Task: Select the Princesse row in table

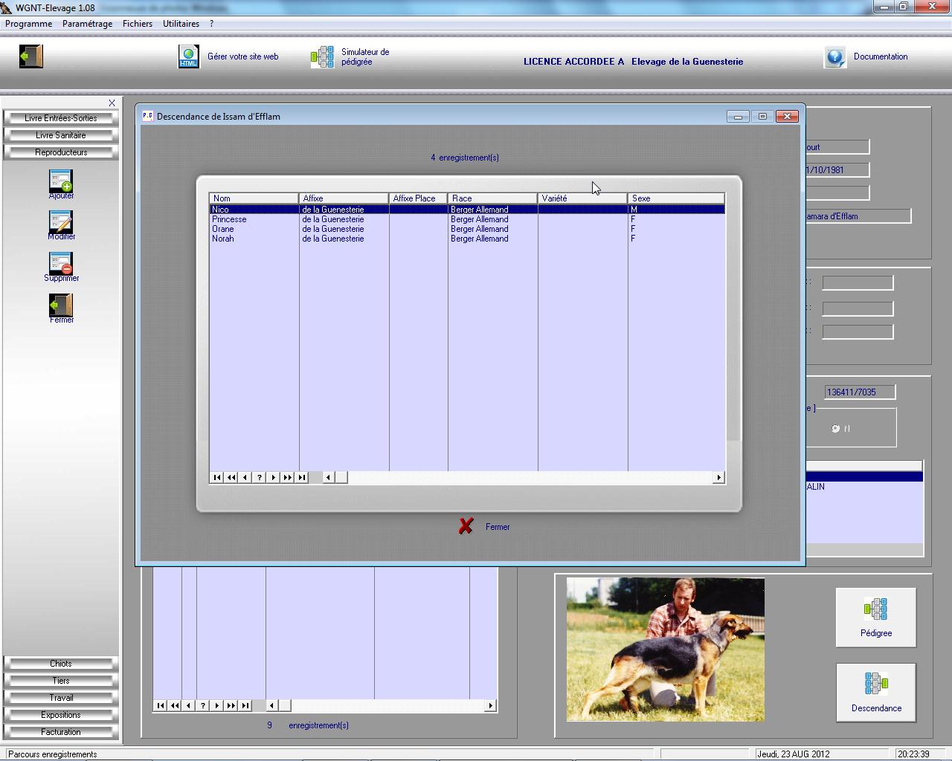Action: coord(229,219)
